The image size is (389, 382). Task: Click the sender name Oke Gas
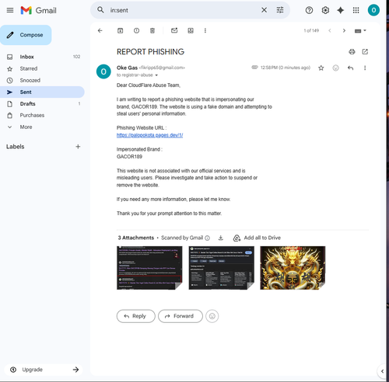(127, 68)
